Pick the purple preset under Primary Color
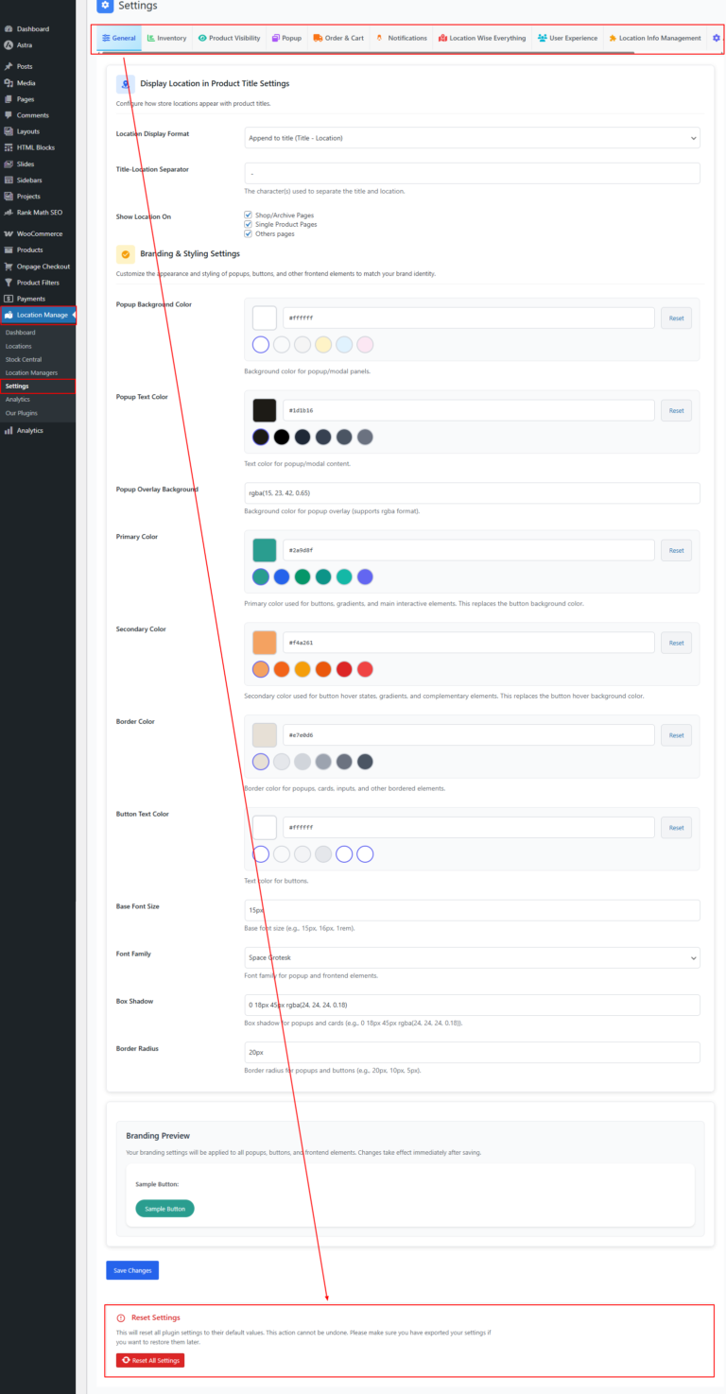This screenshot has height=1394, width=726. coord(365,577)
